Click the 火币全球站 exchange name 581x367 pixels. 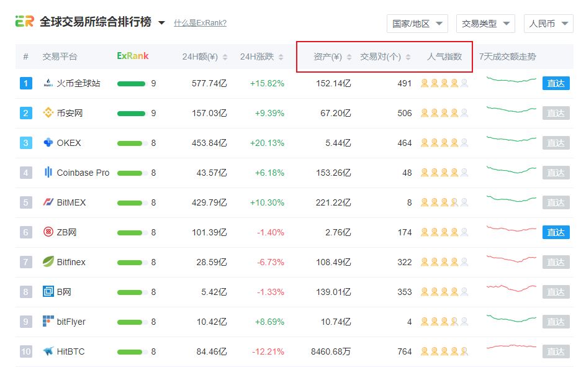78,83
